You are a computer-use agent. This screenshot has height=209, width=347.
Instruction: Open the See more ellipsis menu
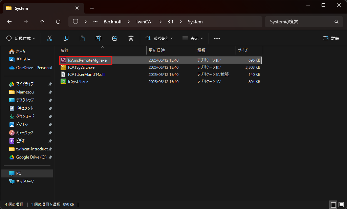(x=217, y=39)
